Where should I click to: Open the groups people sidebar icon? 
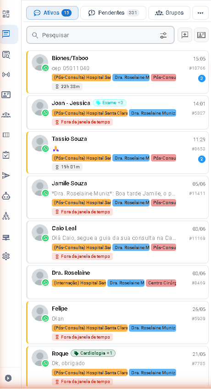[6, 115]
